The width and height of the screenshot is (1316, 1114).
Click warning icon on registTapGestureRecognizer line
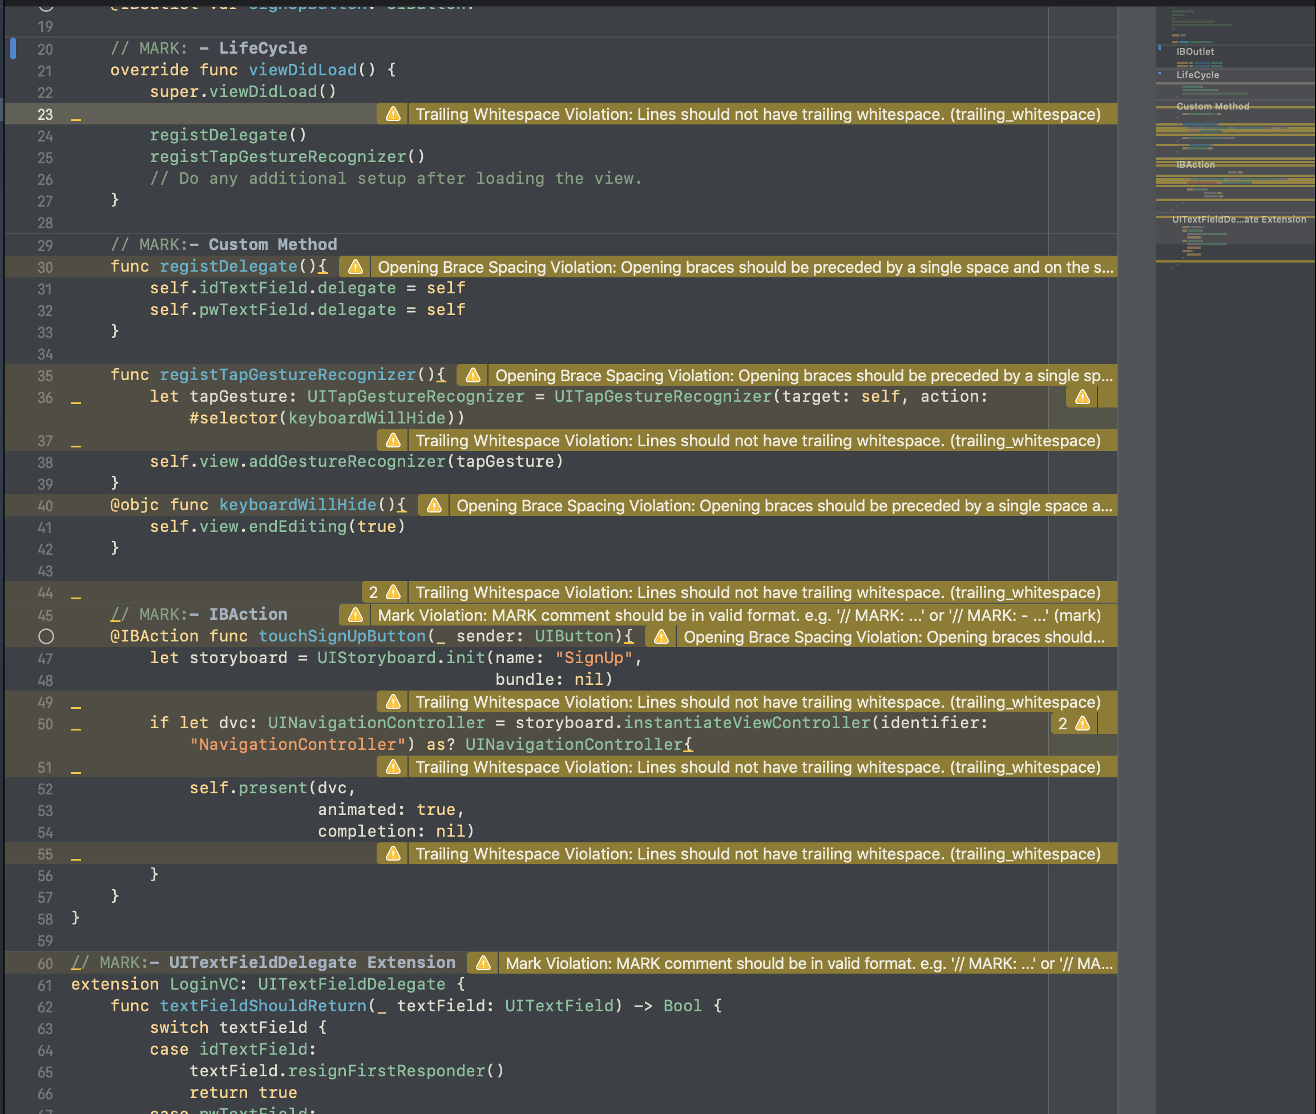(x=473, y=376)
